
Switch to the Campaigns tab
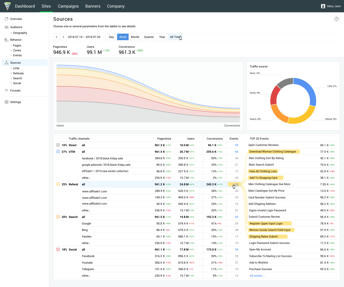pyautogui.click(x=68, y=6)
